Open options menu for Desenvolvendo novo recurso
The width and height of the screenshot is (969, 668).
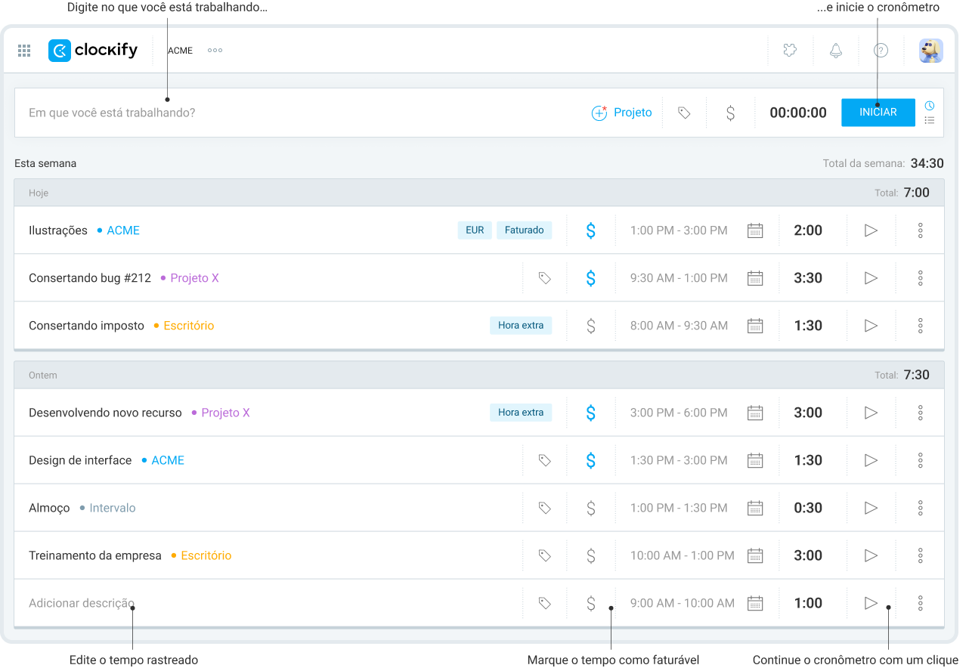(920, 413)
